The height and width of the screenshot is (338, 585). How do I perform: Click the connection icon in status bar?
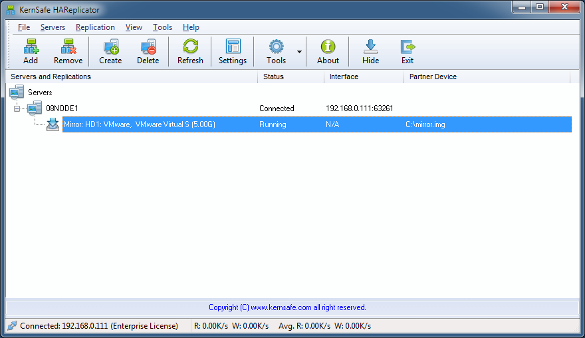coord(12,325)
